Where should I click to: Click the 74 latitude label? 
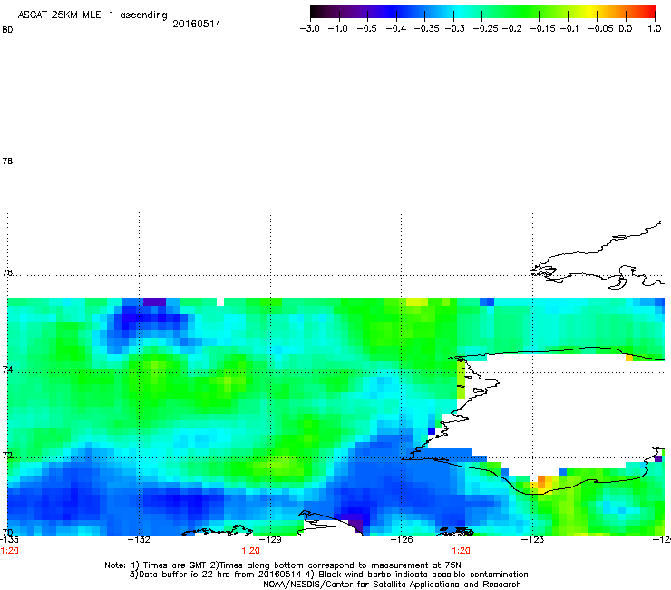[x=7, y=369]
